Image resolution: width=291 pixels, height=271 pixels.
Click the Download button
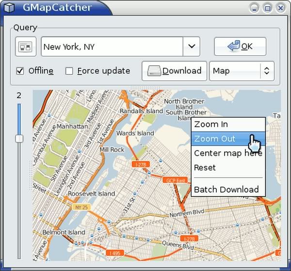click(174, 71)
